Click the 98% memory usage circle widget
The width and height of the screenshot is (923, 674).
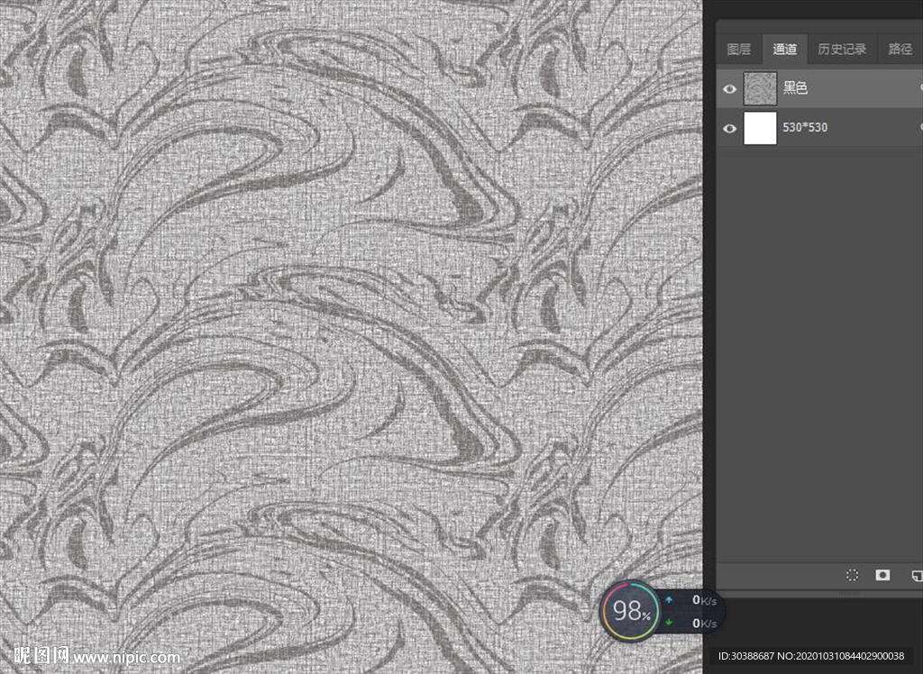630,611
